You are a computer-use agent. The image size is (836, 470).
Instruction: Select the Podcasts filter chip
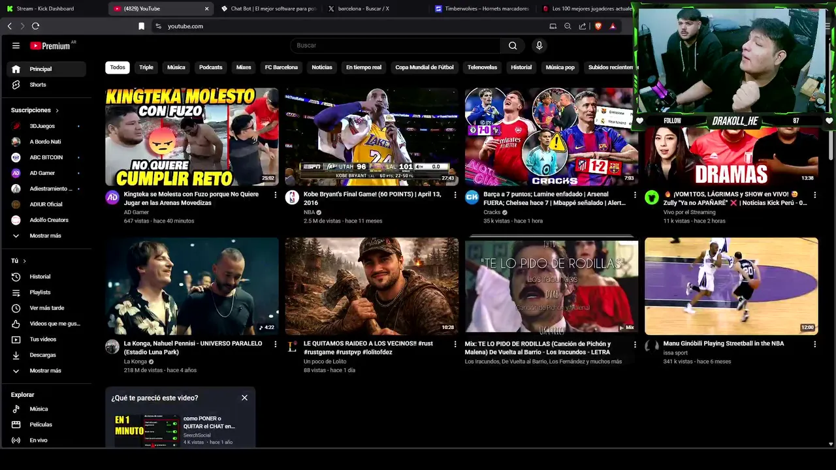pos(211,67)
